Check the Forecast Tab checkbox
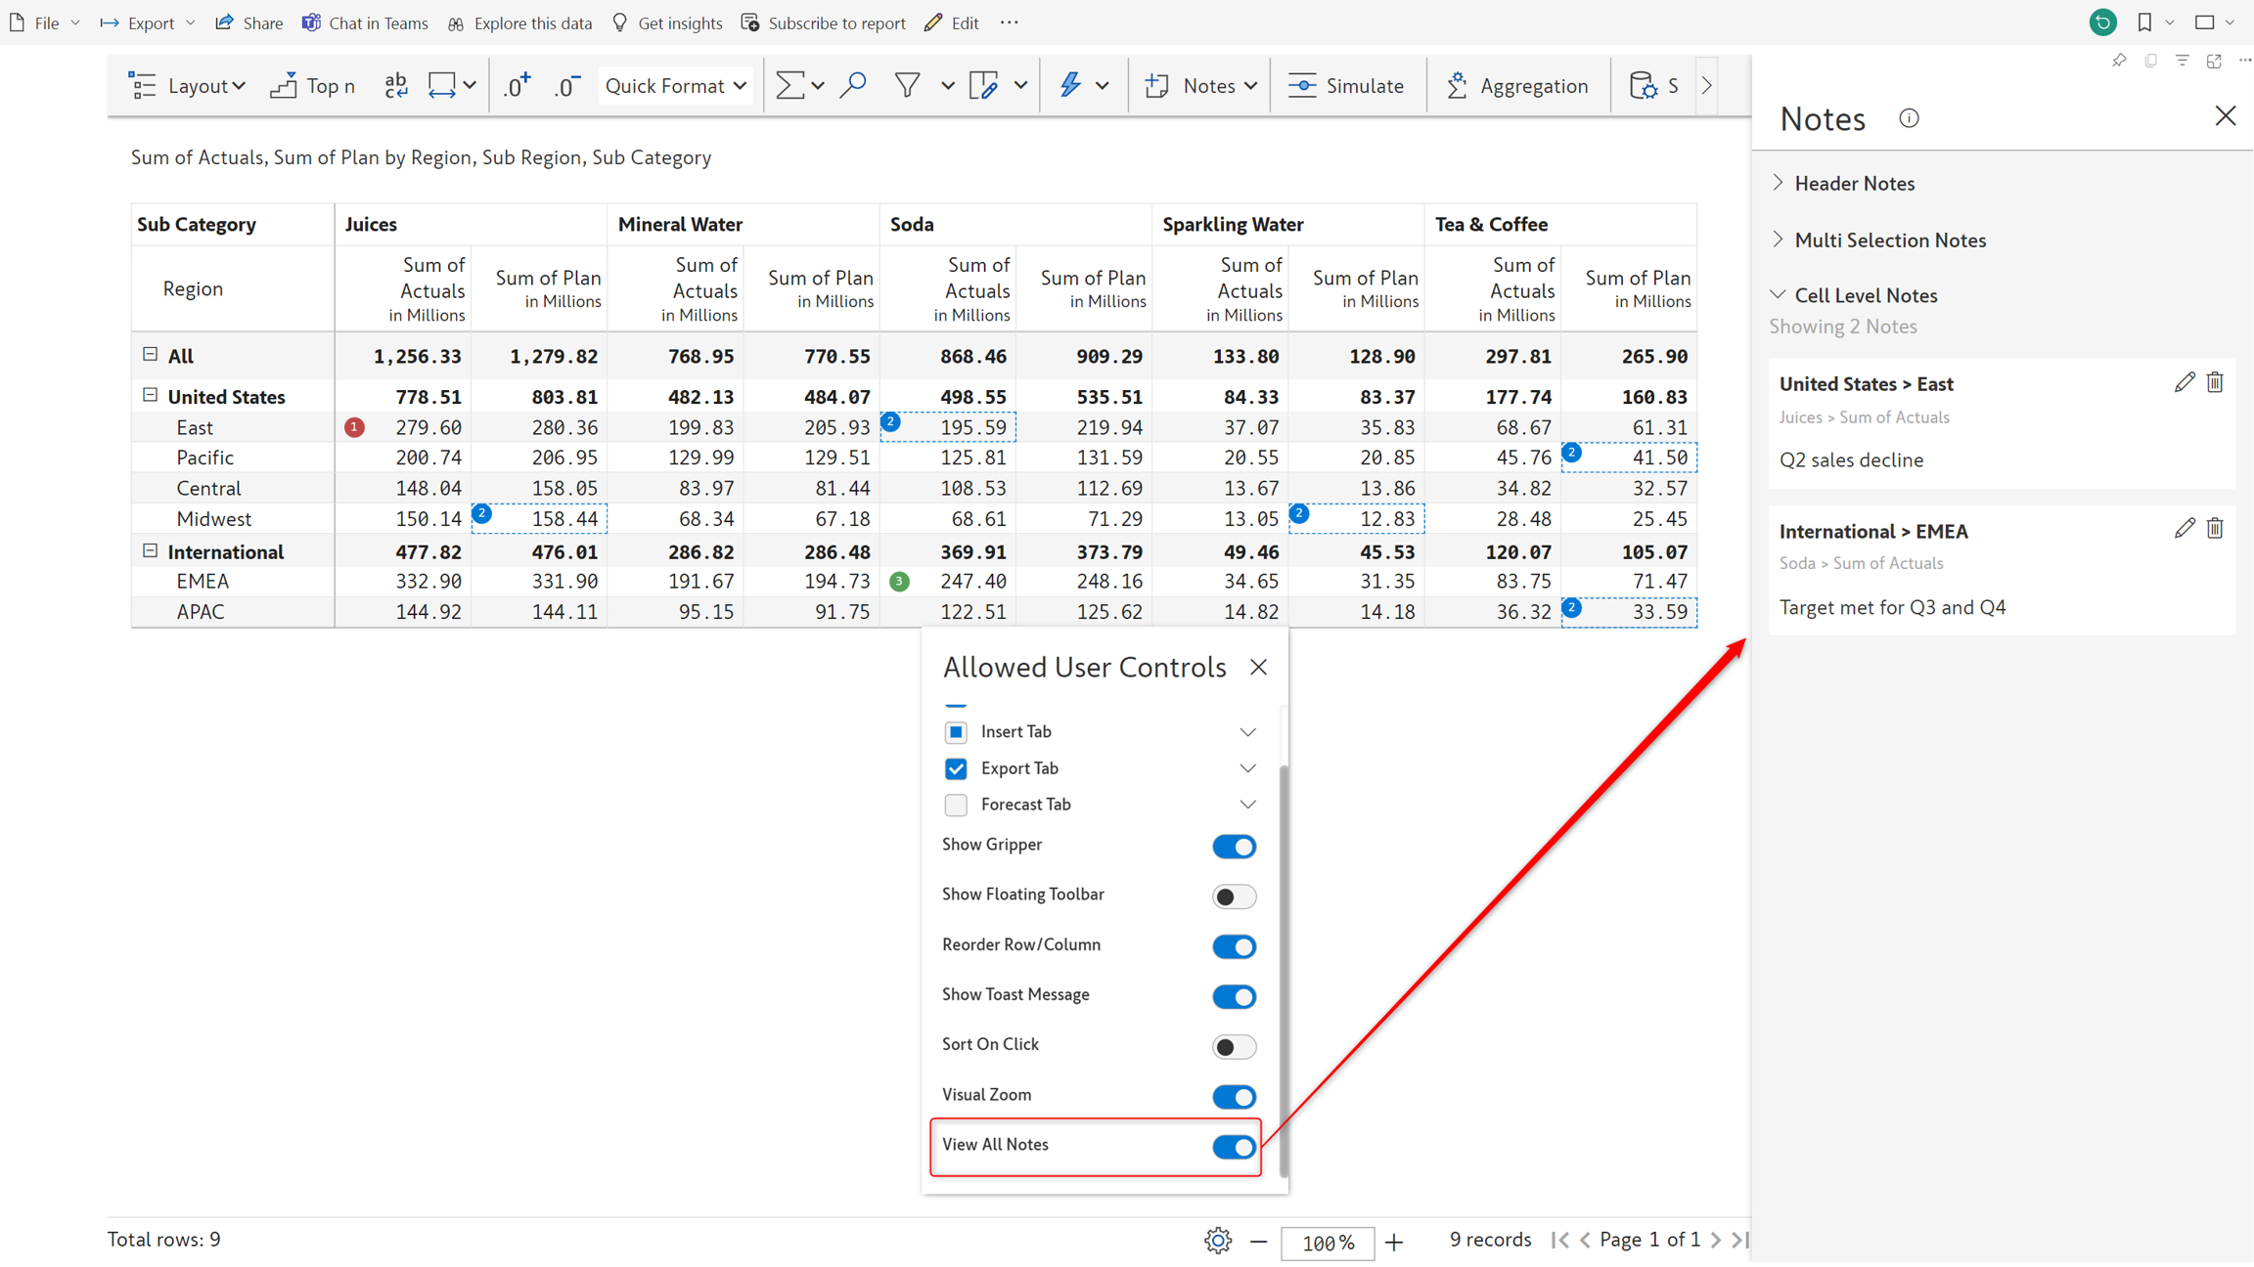Screen dimensions: 2254x1267 click(956, 805)
